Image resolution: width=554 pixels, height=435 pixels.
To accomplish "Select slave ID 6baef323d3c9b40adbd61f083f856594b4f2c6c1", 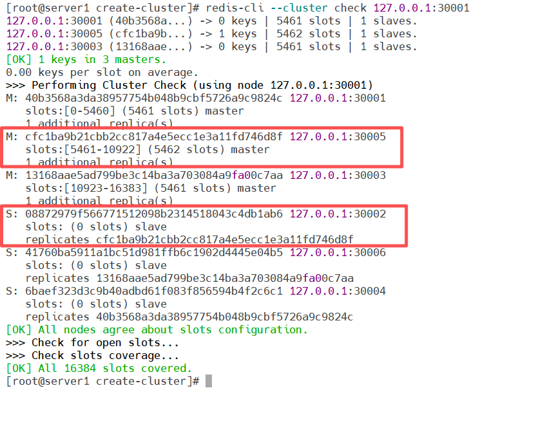I will pos(154,291).
